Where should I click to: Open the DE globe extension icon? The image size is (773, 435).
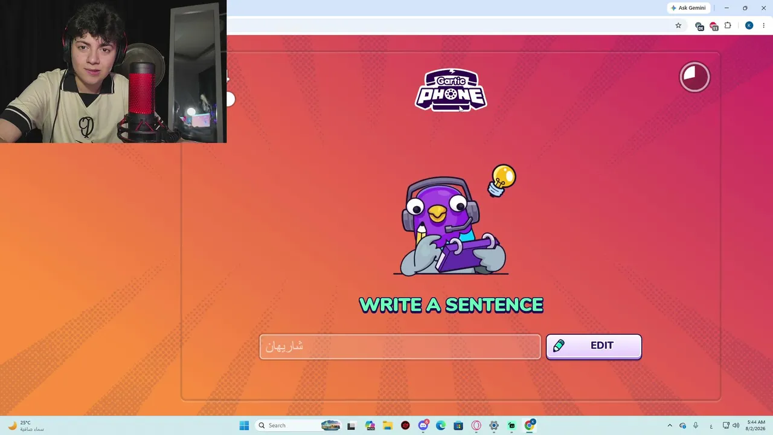699,26
